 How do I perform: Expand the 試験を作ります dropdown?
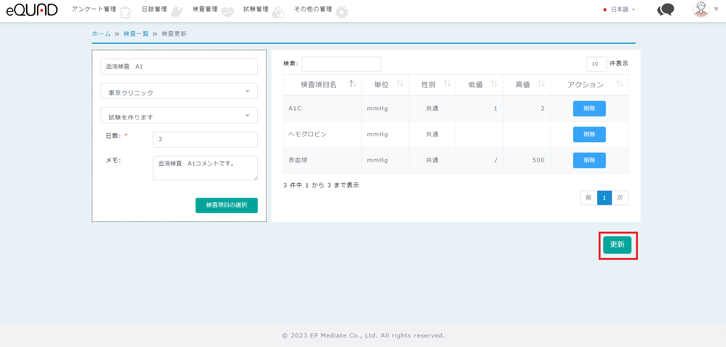[x=179, y=116]
